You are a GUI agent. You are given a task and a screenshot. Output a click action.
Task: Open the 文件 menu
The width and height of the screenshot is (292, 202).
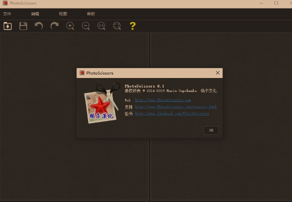point(7,14)
